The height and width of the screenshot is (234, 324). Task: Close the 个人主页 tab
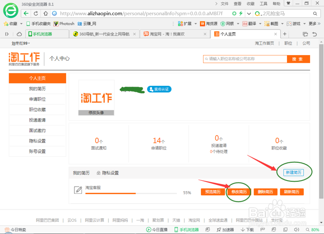tap(275, 34)
